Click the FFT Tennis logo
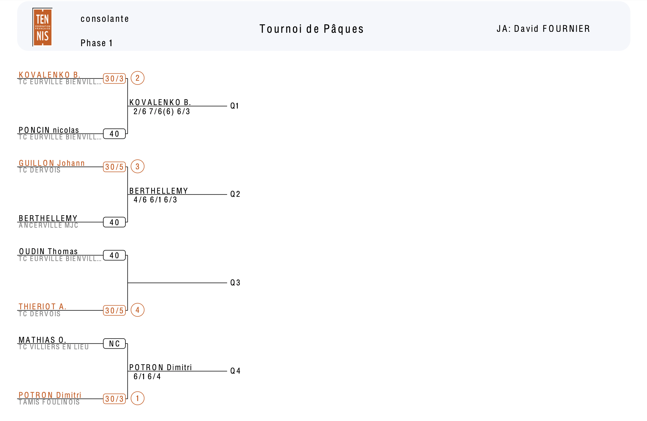Screen dimensions: 647x421 tap(42, 27)
